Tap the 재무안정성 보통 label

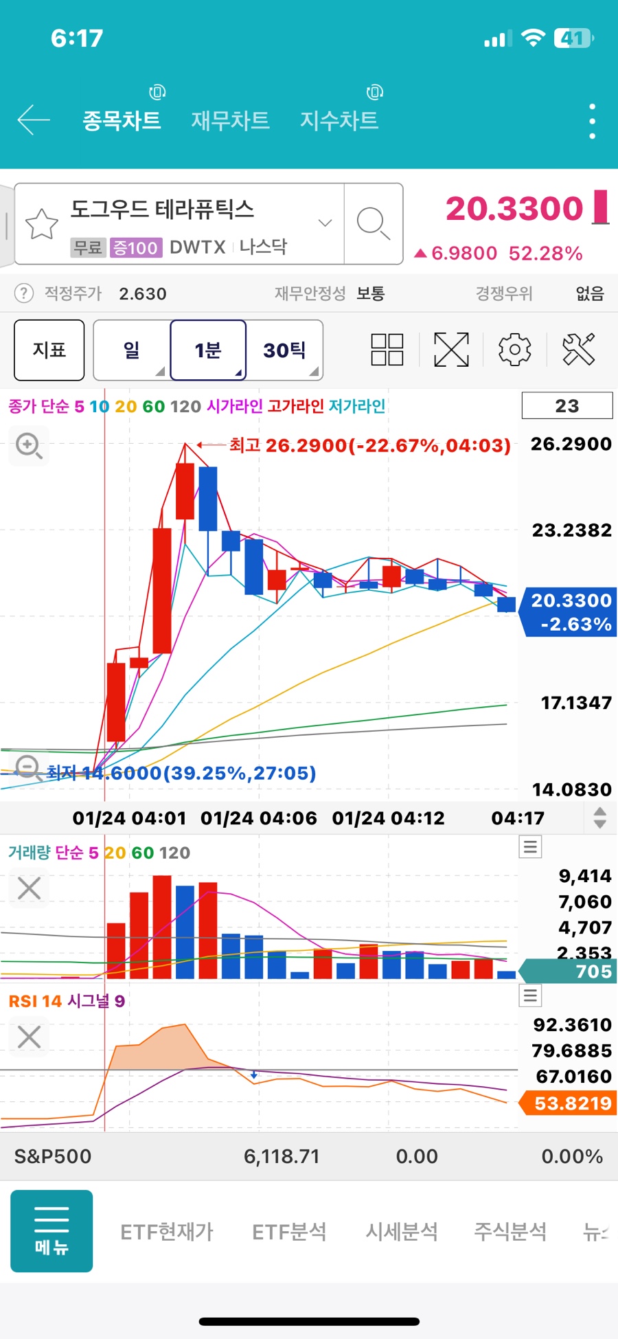pos(330,293)
